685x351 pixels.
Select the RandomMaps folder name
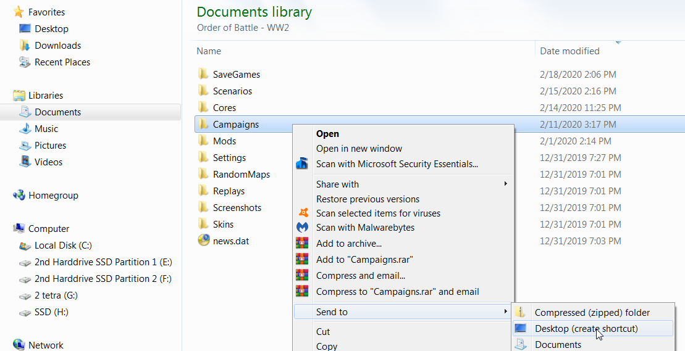[x=241, y=175]
